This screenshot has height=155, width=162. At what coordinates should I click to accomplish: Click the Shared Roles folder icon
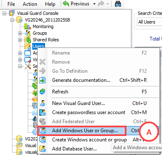(28, 40)
